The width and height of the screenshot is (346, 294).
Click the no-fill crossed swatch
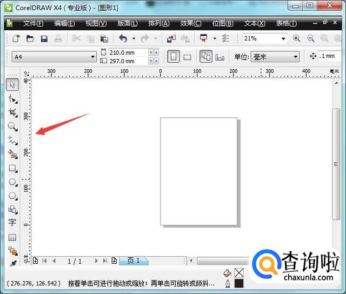(239, 273)
